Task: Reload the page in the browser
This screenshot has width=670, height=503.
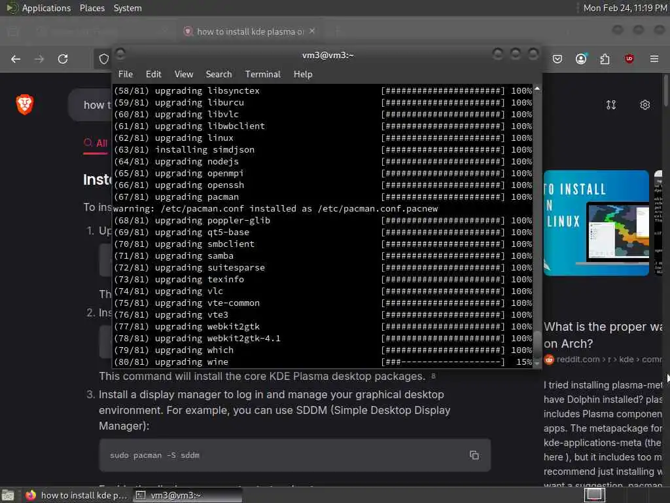Action: (x=63, y=59)
